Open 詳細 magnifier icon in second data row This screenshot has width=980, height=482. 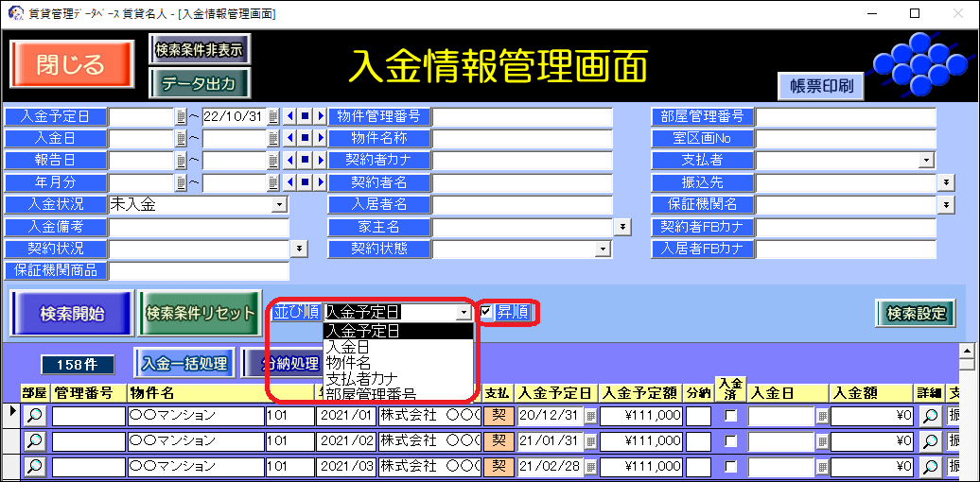[x=930, y=440]
